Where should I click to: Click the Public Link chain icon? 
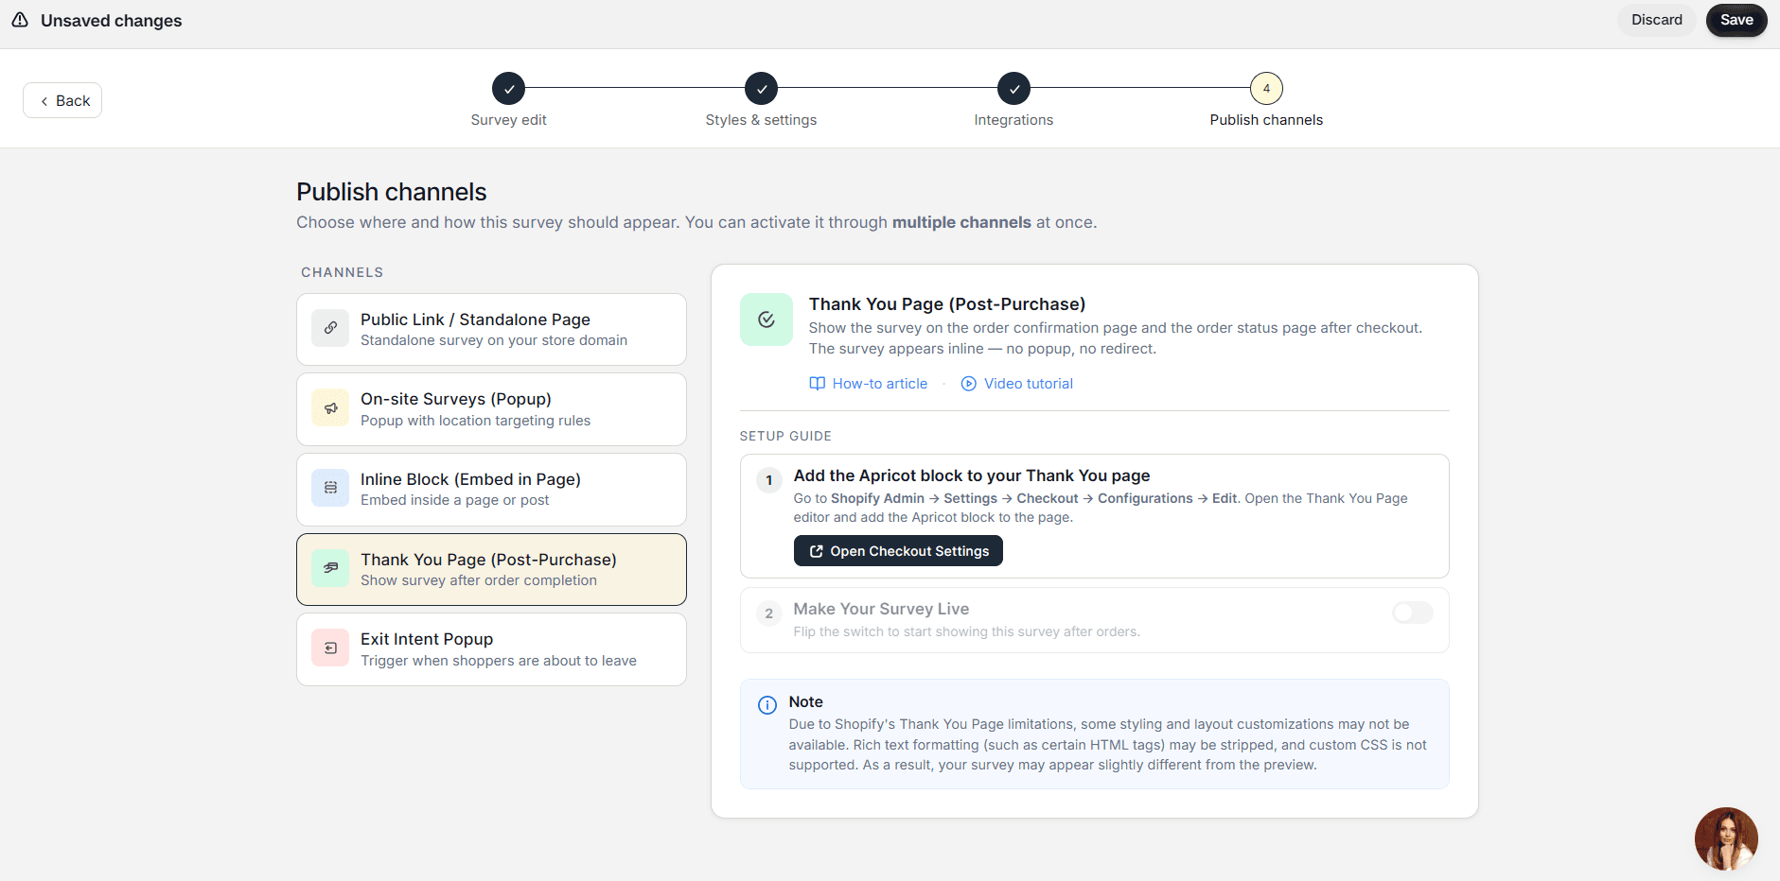click(330, 328)
